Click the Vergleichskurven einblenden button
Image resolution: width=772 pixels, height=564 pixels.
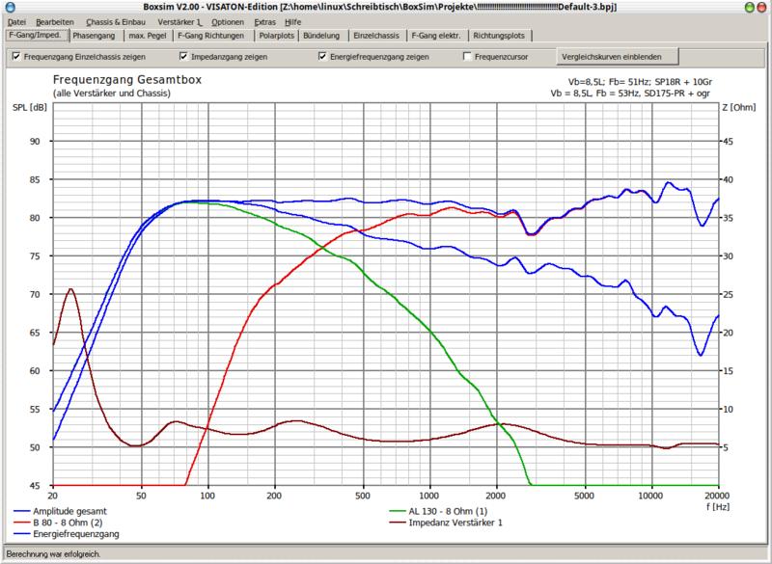tap(606, 57)
